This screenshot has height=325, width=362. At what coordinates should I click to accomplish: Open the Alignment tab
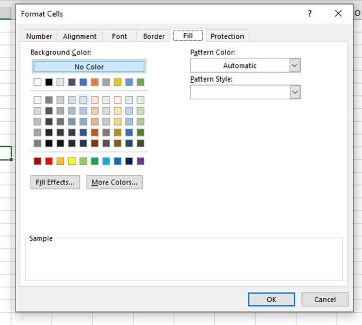(79, 36)
